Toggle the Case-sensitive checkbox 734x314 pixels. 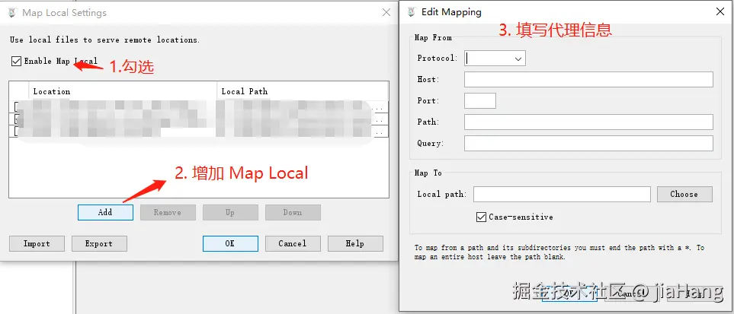[481, 217]
